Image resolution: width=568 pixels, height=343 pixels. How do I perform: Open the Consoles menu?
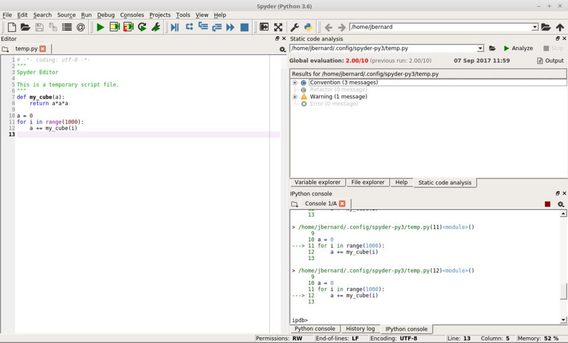[131, 15]
